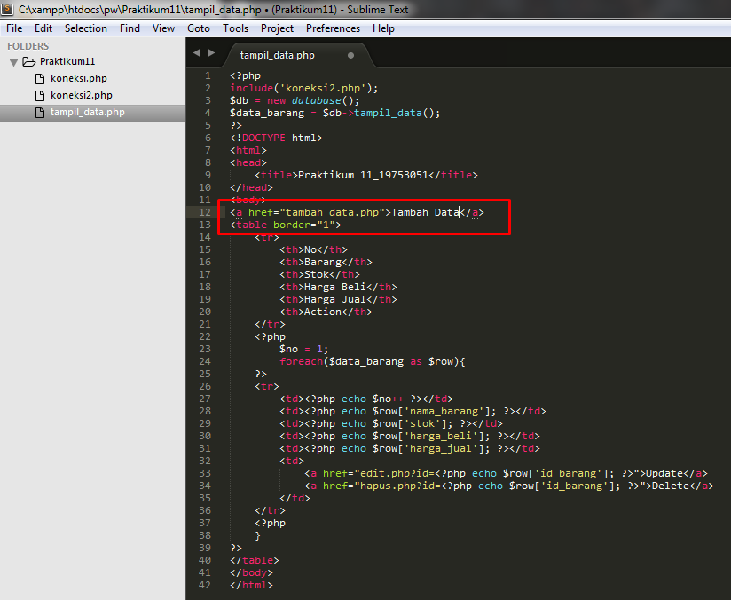Viewport: 731px width, 600px height.
Task: Click the 'echo $no++' code line
Action: (x=366, y=399)
